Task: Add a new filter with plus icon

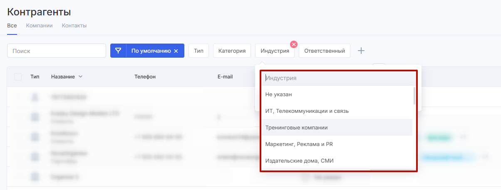Action: point(361,51)
